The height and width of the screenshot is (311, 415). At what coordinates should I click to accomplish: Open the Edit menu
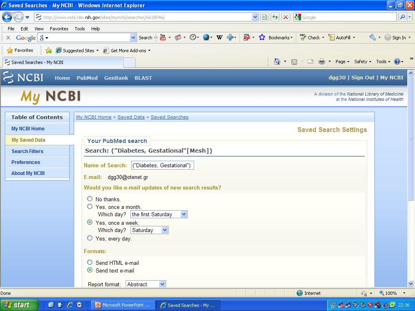24,29
